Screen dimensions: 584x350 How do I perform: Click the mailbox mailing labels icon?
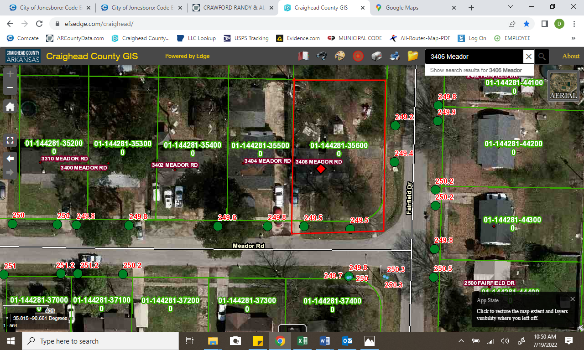[x=376, y=56]
